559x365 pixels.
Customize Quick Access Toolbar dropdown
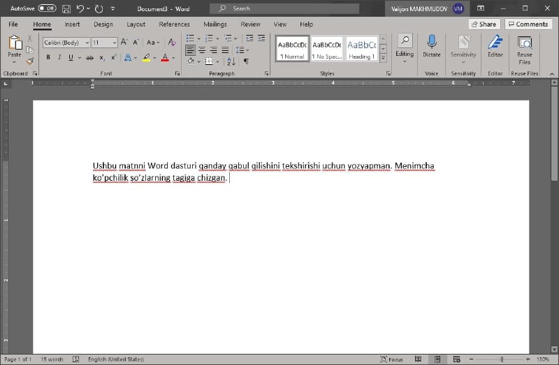[x=112, y=8]
